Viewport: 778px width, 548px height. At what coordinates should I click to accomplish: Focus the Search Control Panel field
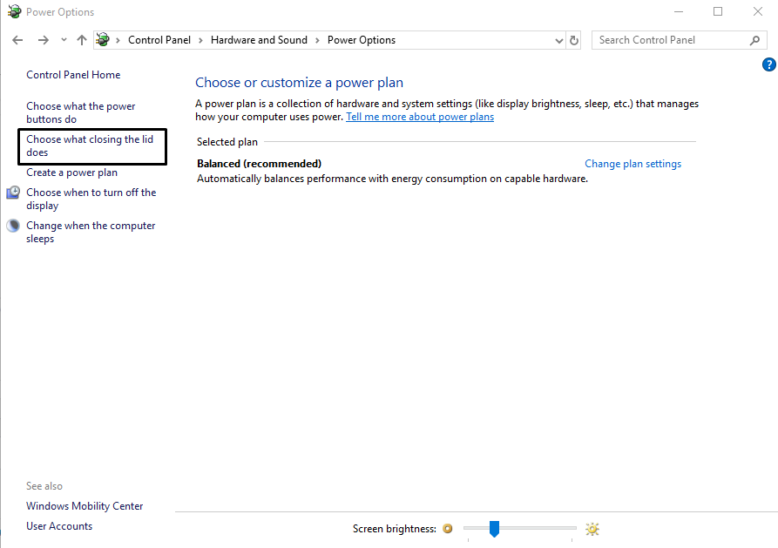[x=680, y=40]
